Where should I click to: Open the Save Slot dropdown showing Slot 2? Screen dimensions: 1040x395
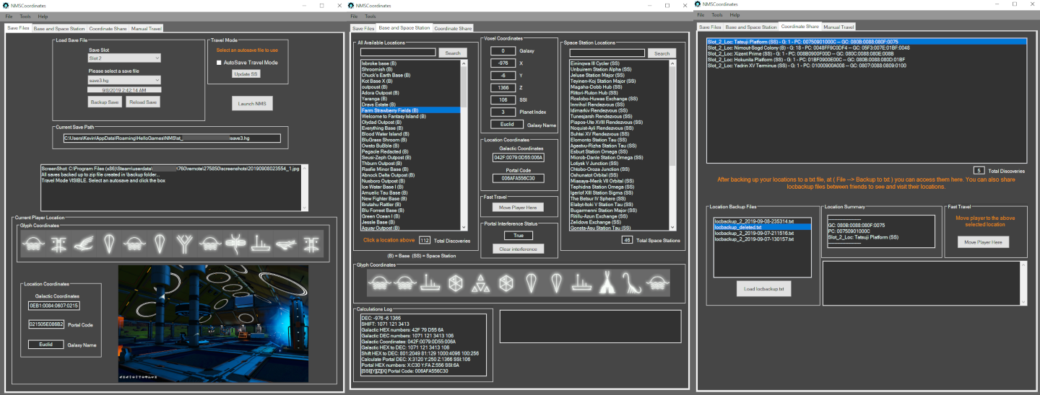click(x=123, y=58)
